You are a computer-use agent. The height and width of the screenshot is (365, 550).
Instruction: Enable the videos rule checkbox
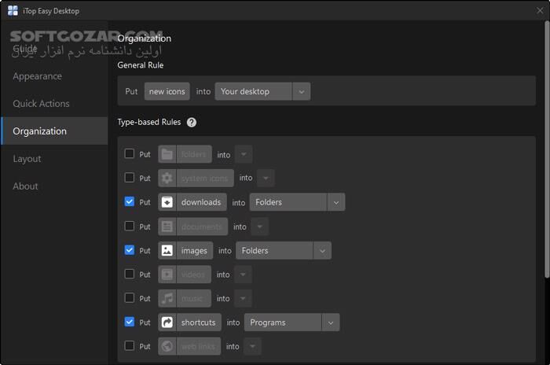click(130, 274)
